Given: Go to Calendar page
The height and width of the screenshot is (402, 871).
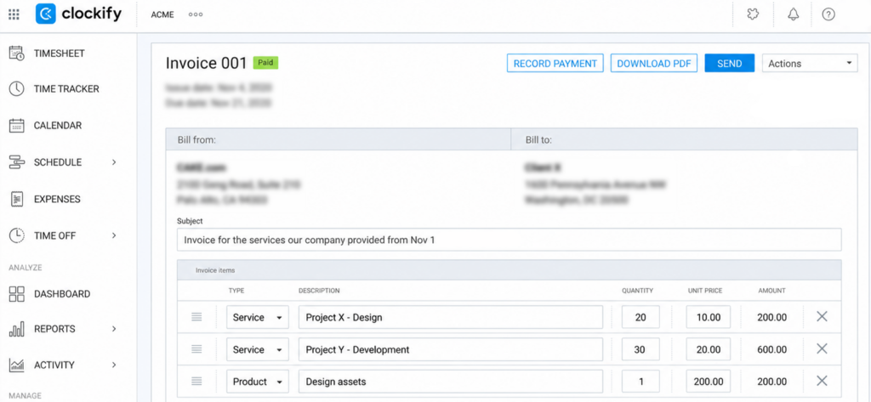Looking at the screenshot, I should click(x=58, y=126).
